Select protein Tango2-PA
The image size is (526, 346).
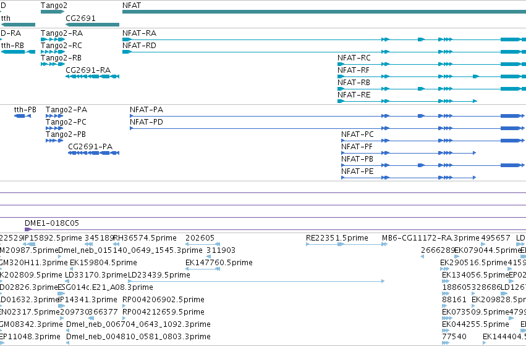pyautogui.click(x=54, y=116)
